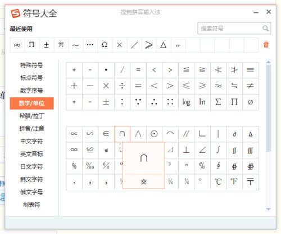The image size is (281, 234).
Task: Insert the log symbol
Action: (186, 102)
